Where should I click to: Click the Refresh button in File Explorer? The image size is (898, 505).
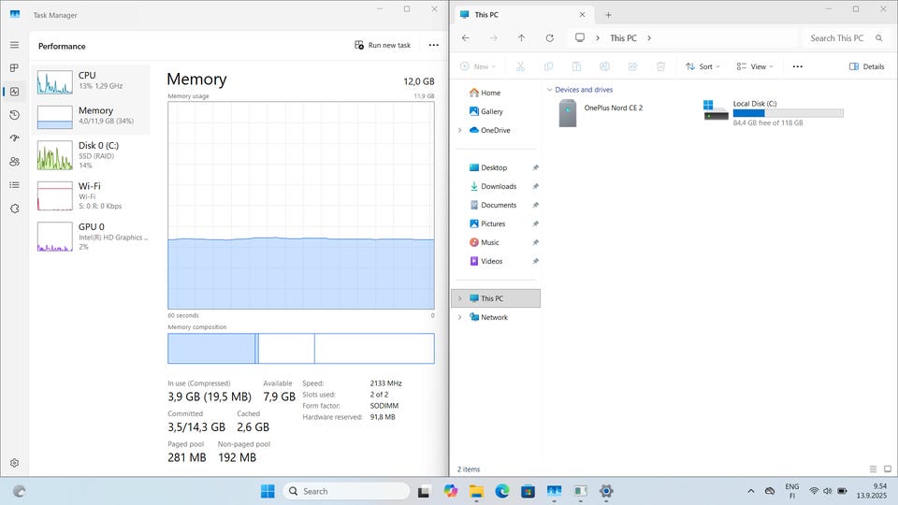click(x=549, y=38)
